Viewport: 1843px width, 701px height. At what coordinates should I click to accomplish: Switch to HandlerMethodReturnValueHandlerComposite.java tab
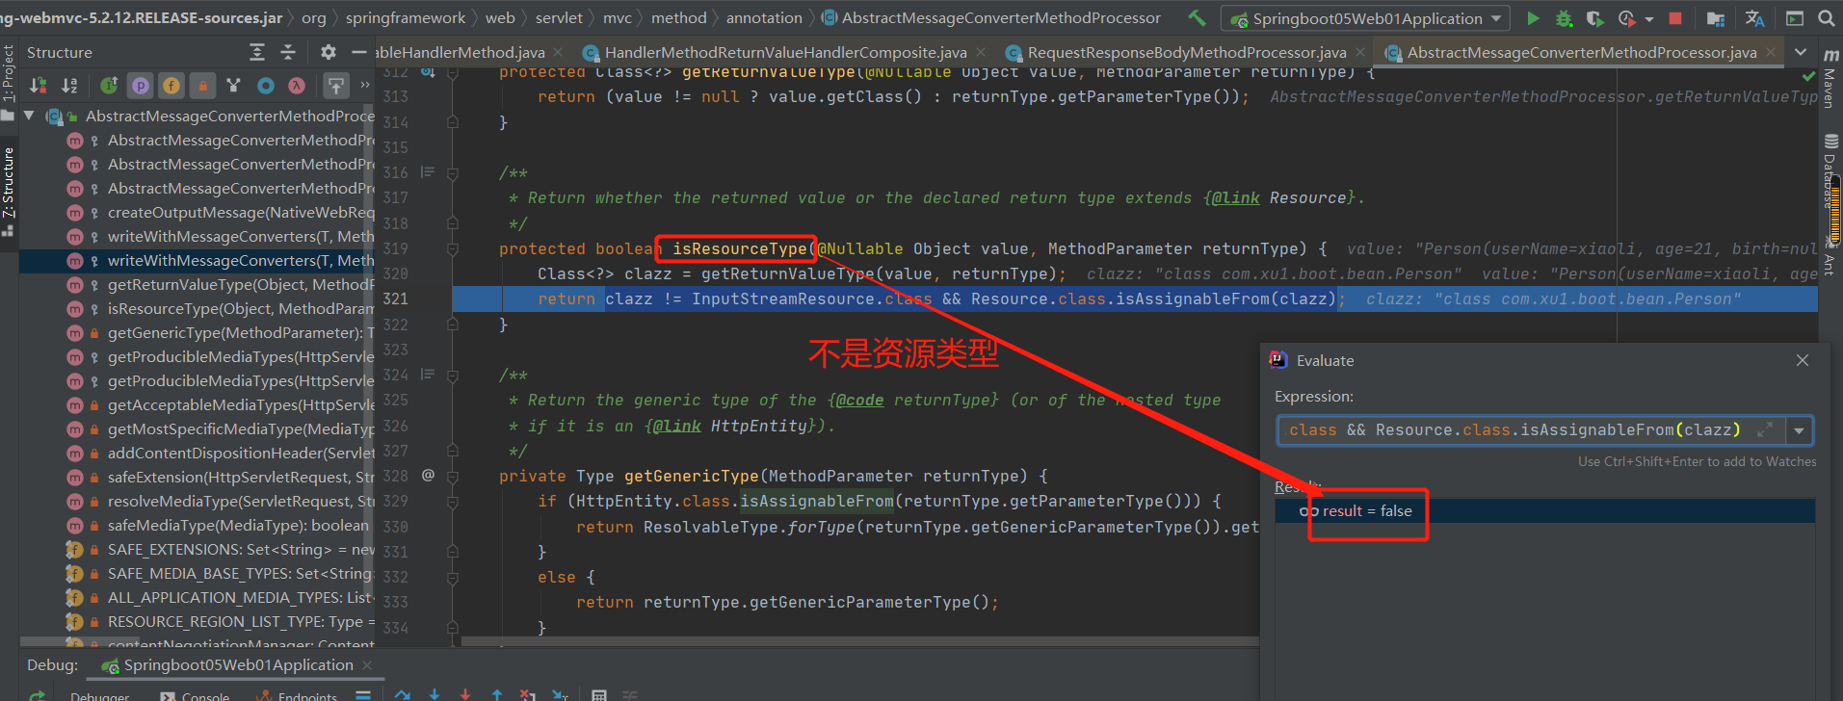tap(785, 52)
